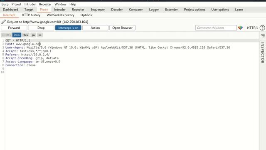Drop the intercepted request
266x150 pixels.
(41, 28)
